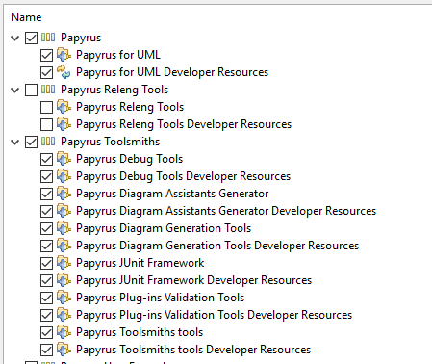The height and width of the screenshot is (364, 432).
Task: Click the Papyrus Diagram Generation Tools feature icon
Action: click(64, 228)
